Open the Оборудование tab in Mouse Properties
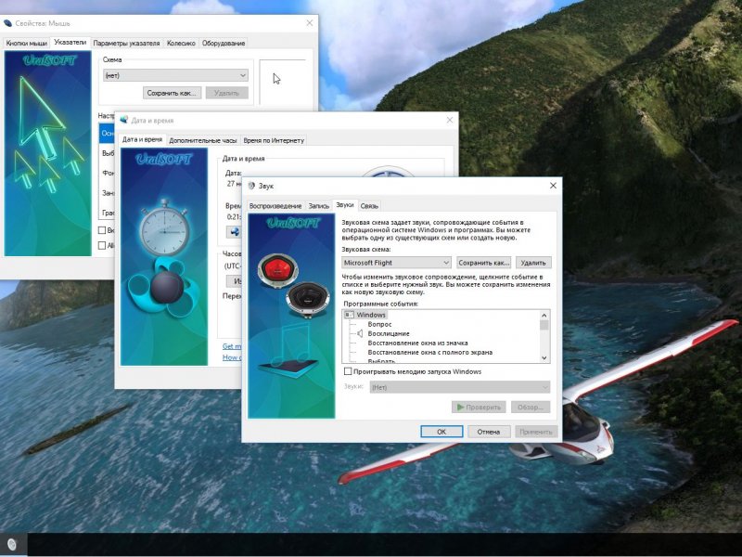Screen dimensions: 742x557 pos(224,43)
